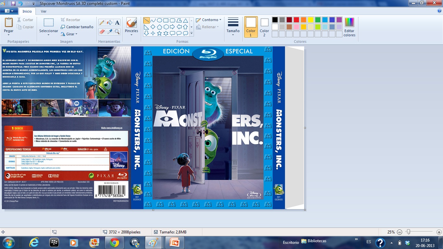
Task: Pick the purple color swatch
Action: tap(339, 20)
